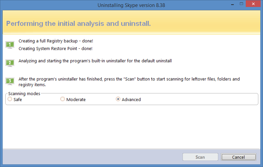Click the step 3 monitor icon
Screen dimensions: 263x167
click(x=10, y=81)
